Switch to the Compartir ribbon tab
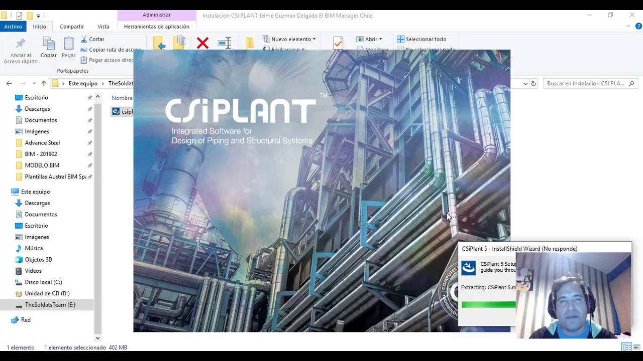 (72, 27)
